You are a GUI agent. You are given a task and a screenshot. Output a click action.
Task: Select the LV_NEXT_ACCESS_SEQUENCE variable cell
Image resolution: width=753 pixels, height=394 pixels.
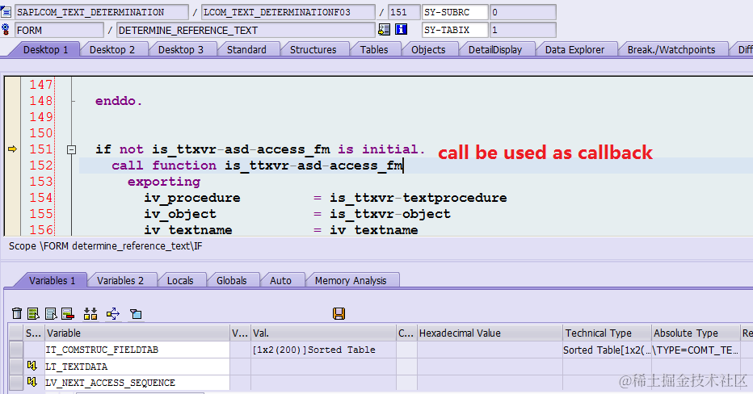coord(137,383)
